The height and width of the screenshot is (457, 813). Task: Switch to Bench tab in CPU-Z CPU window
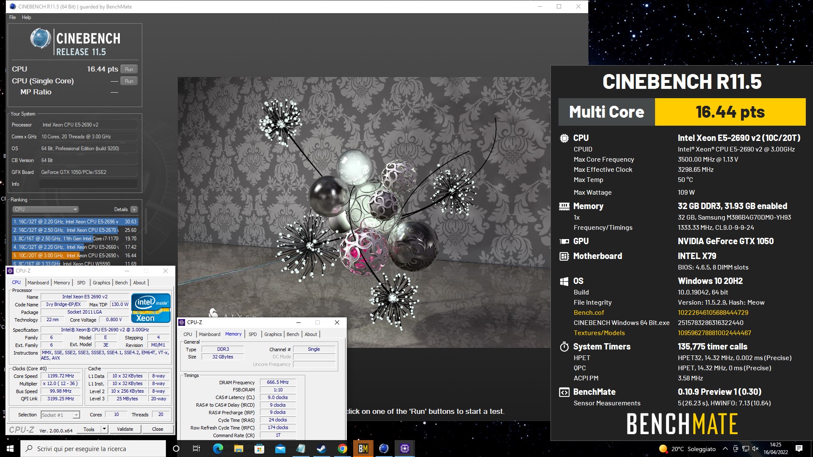tap(122, 283)
